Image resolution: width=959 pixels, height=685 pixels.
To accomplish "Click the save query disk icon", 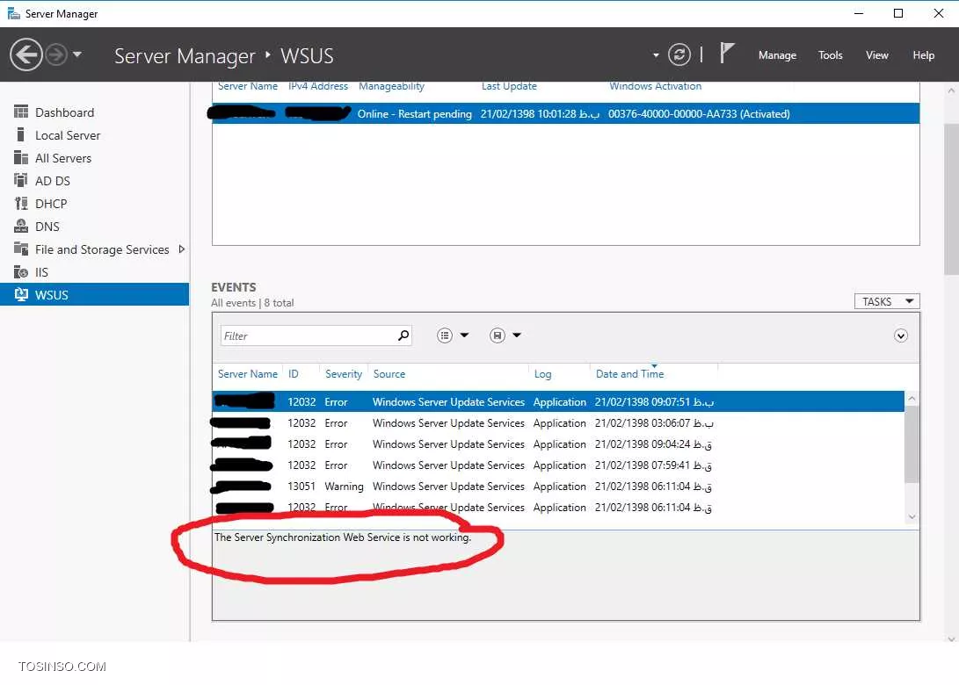I will pos(498,335).
